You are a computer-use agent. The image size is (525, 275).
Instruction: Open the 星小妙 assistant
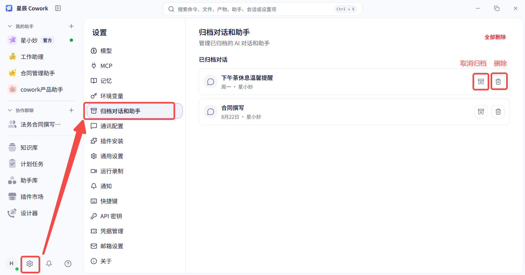pos(41,40)
